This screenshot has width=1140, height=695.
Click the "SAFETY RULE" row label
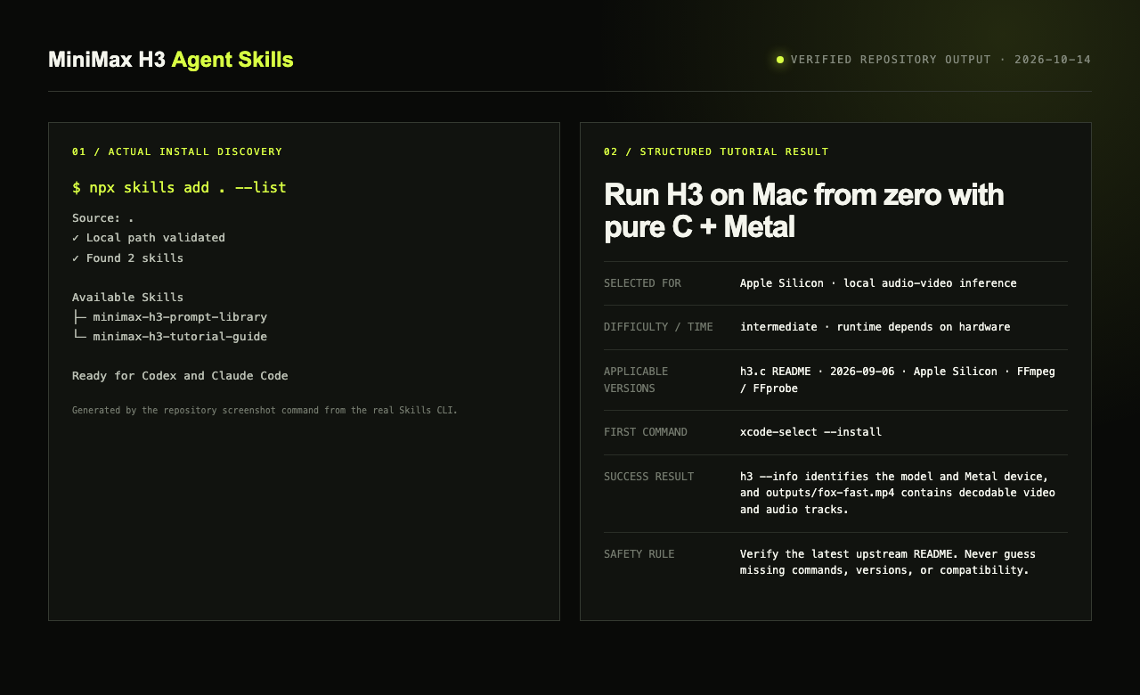[x=639, y=554]
